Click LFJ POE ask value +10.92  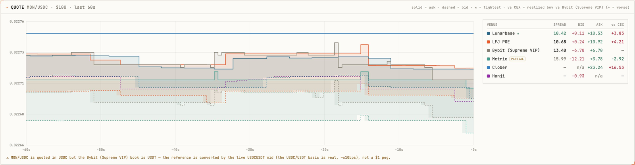595,42
